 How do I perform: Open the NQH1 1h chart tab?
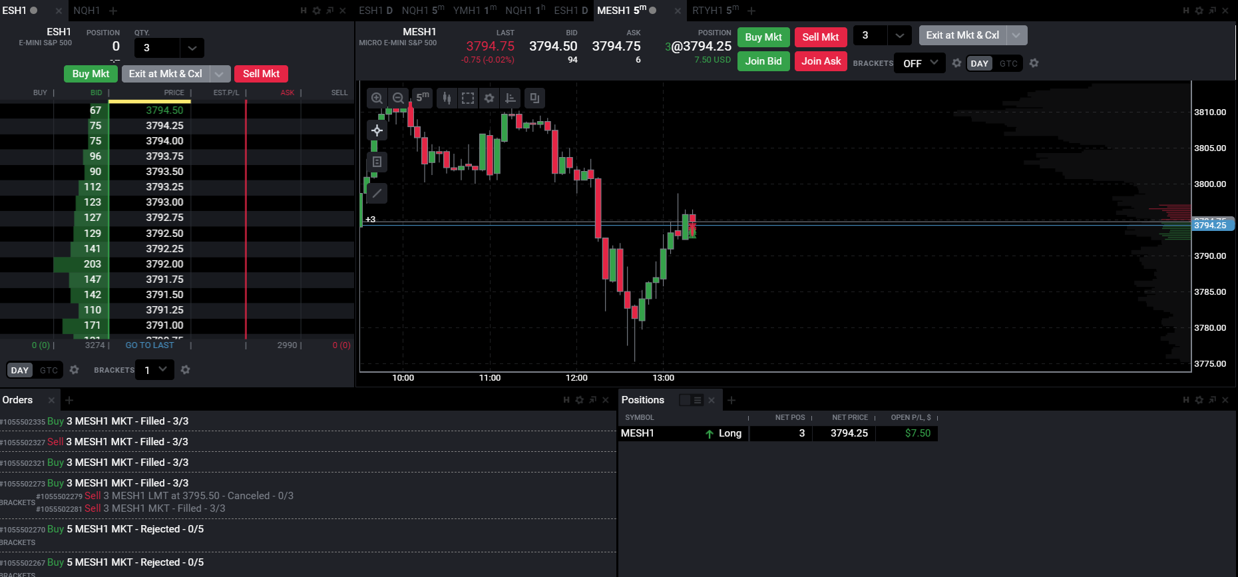(525, 10)
